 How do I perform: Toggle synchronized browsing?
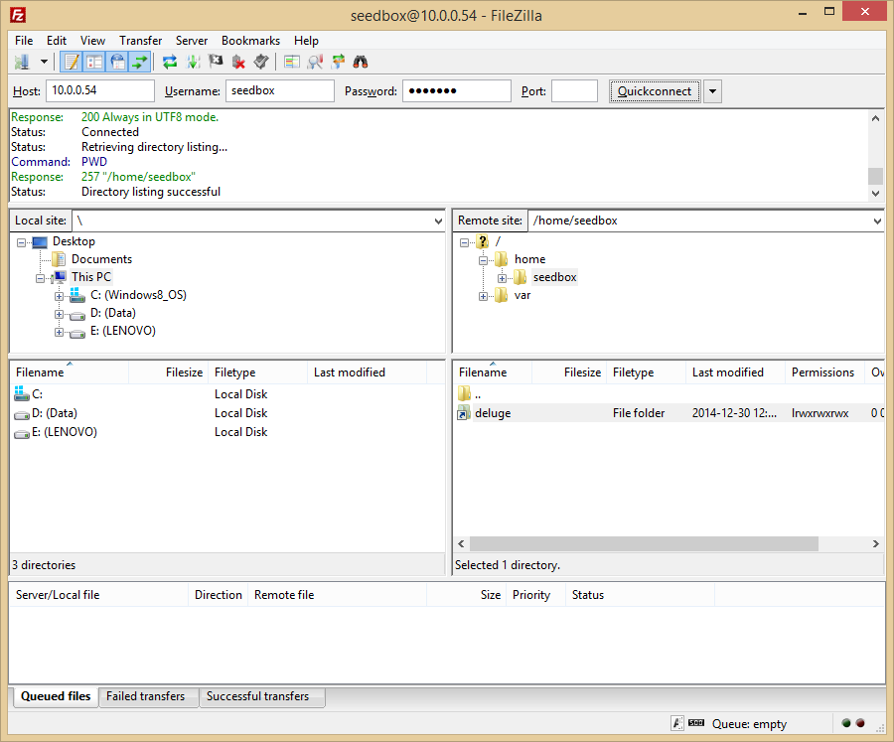click(338, 62)
